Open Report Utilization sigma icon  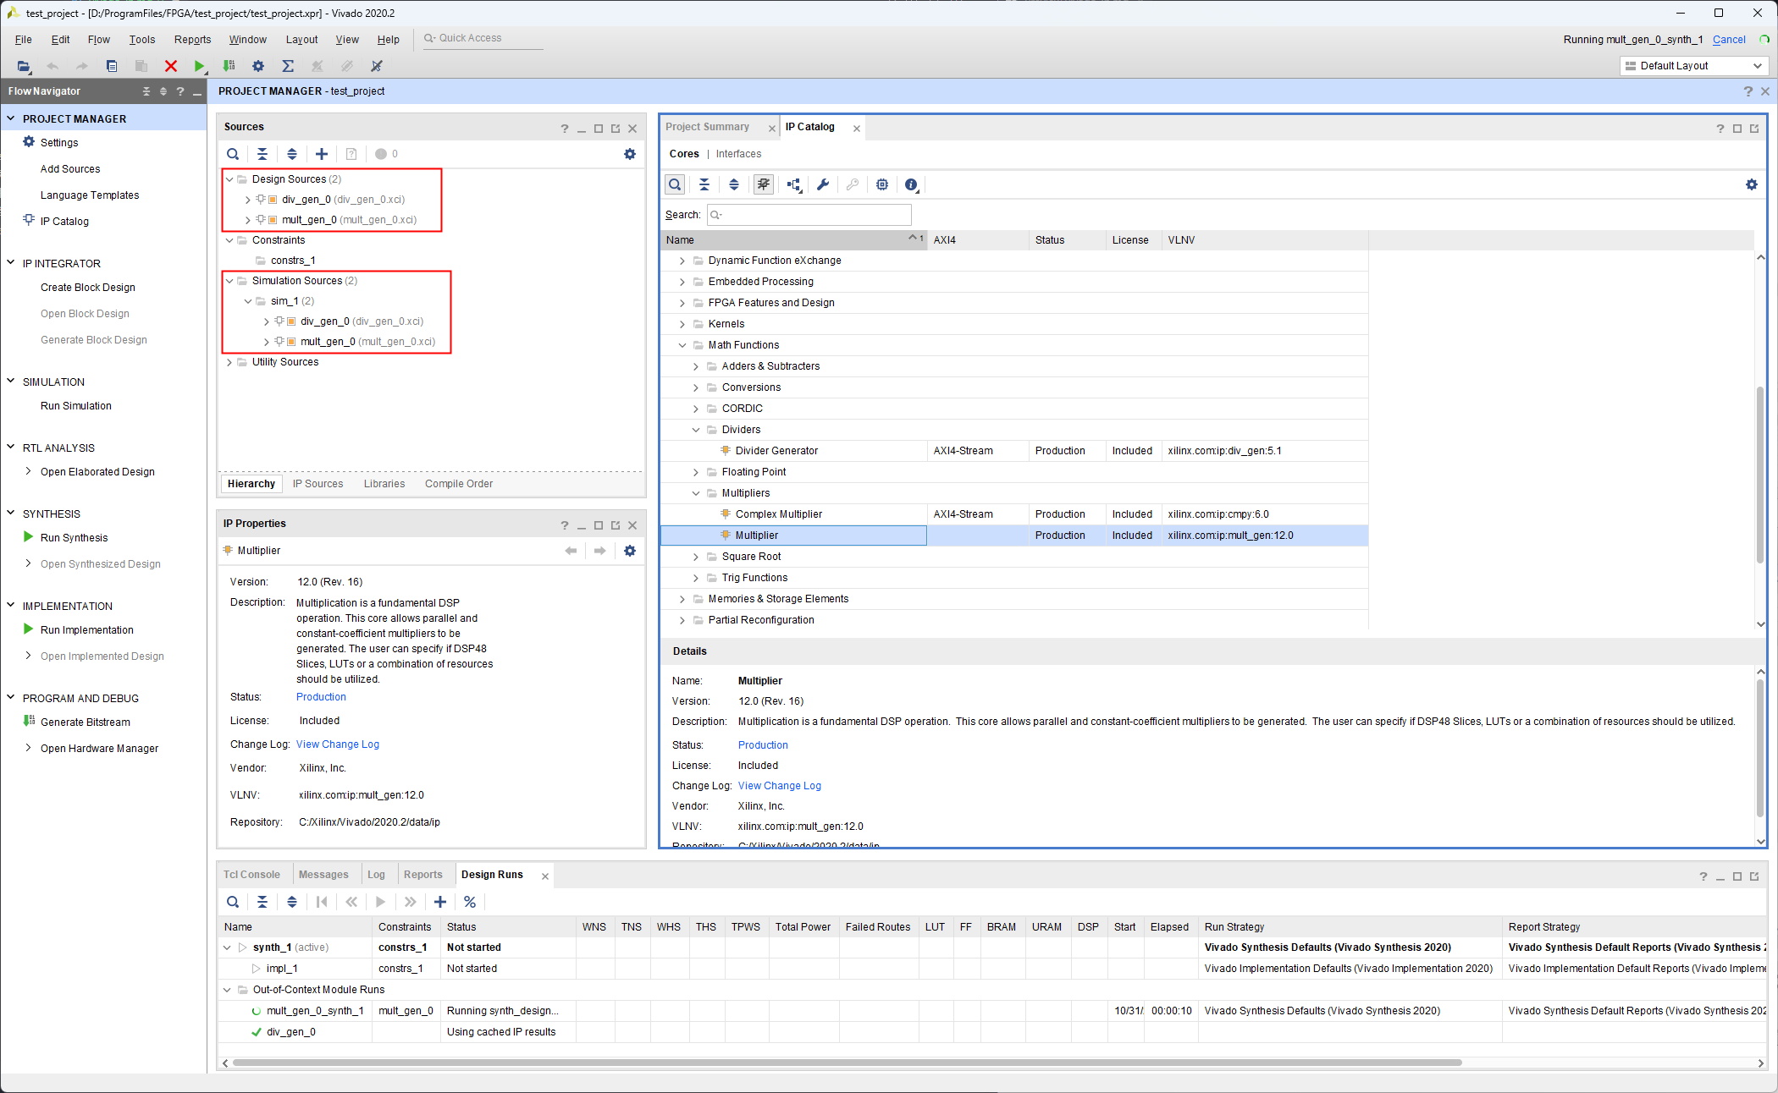click(x=288, y=66)
